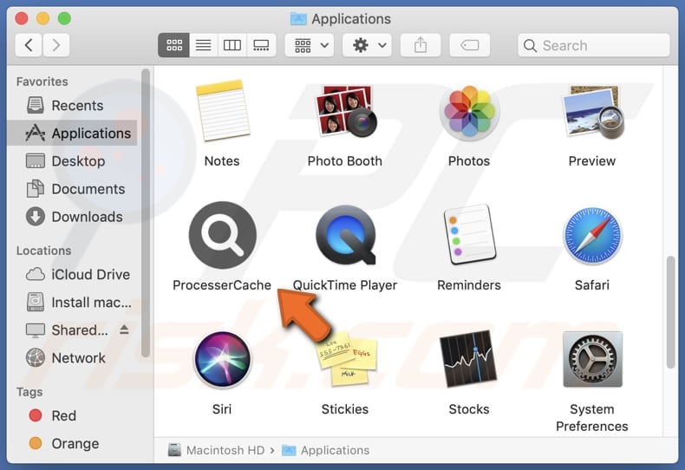685x470 pixels.
Task: Filter by the Orange tag
Action: tap(72, 443)
